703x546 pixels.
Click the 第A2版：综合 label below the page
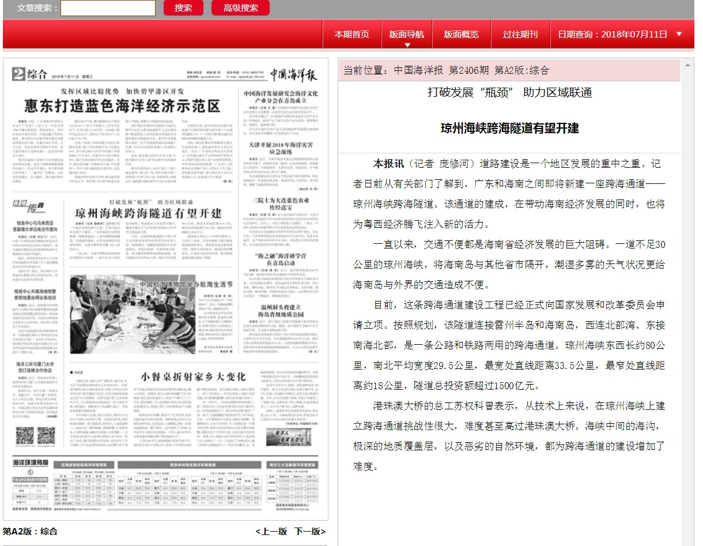31,532
